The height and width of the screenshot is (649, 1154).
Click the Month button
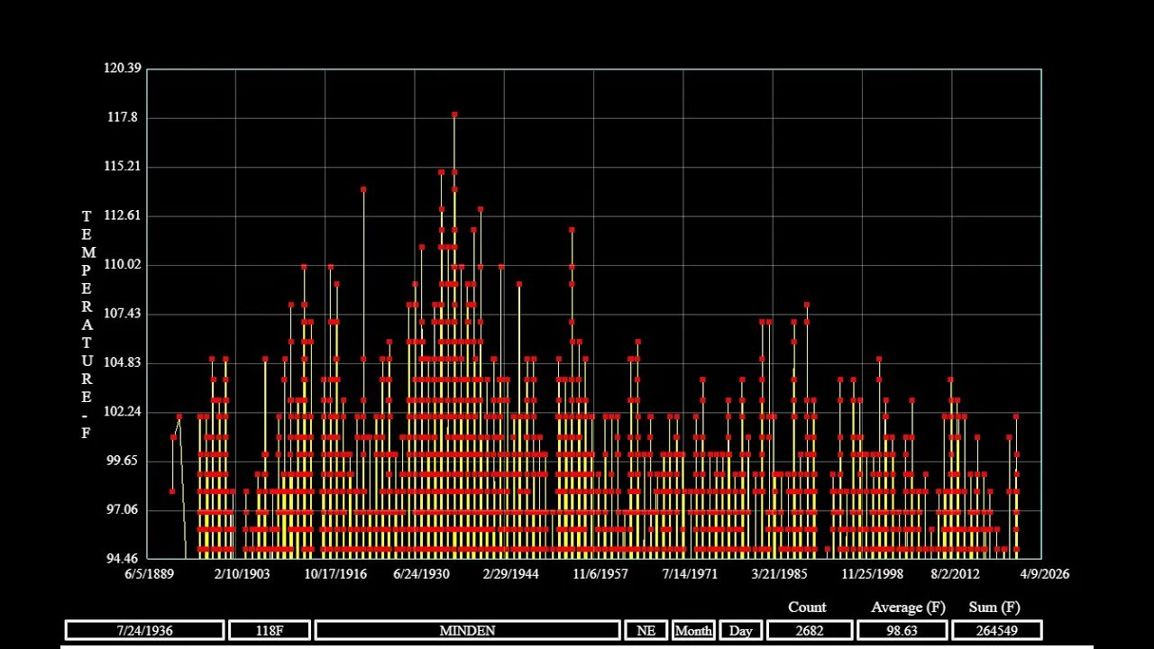click(693, 631)
